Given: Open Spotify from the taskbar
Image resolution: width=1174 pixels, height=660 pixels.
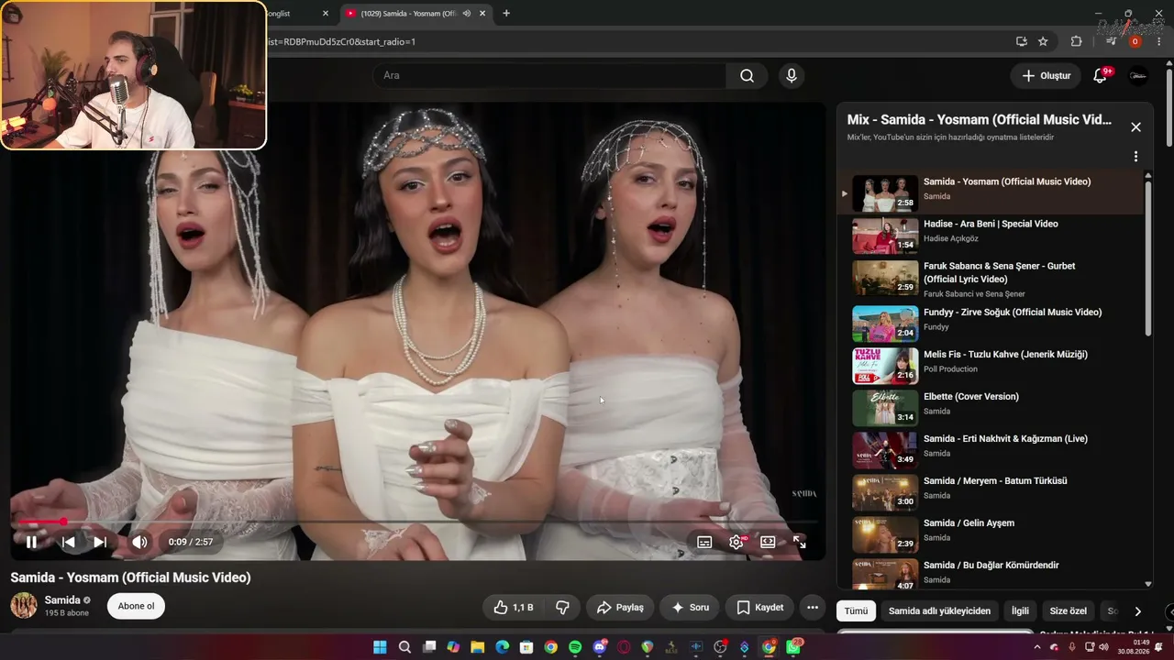Looking at the screenshot, I should pyautogui.click(x=575, y=647).
